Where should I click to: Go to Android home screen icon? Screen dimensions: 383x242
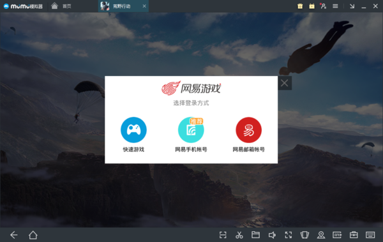click(x=33, y=235)
